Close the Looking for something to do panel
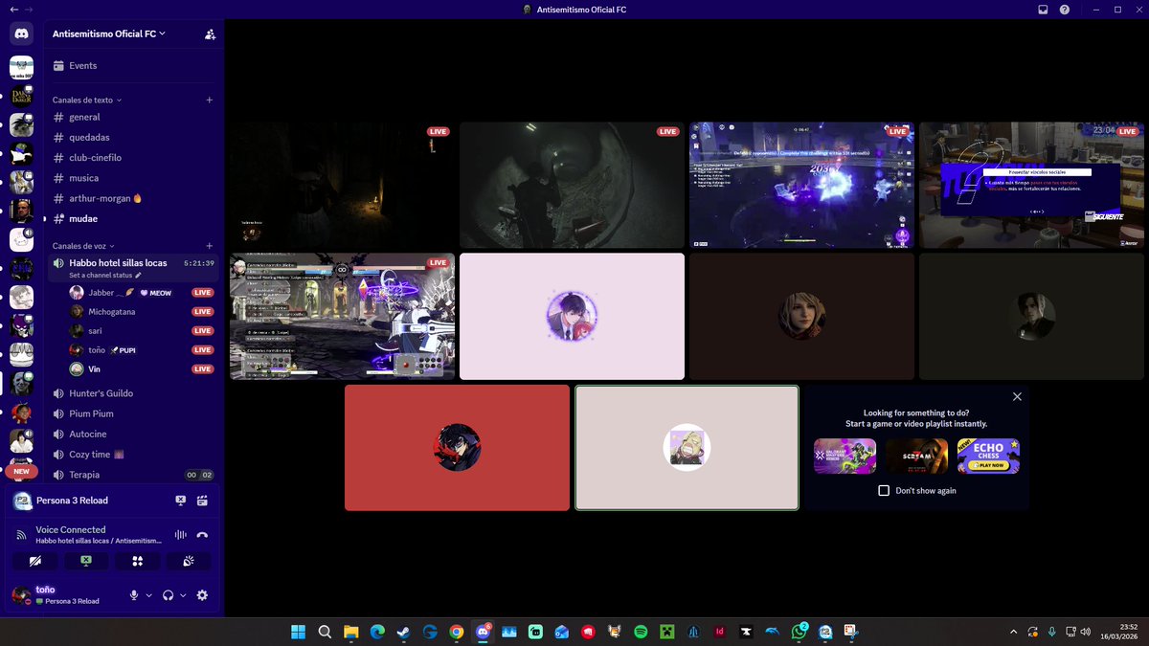The width and height of the screenshot is (1149, 646). click(1017, 396)
